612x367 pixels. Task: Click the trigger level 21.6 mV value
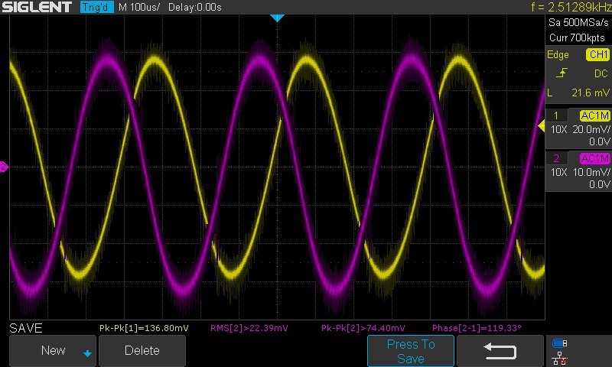(590, 93)
